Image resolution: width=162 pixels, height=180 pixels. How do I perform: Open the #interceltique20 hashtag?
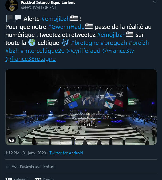point(42,51)
